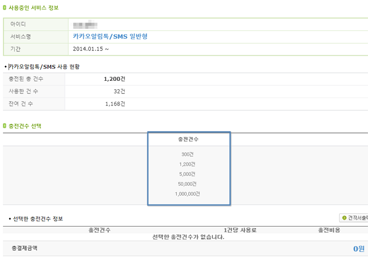Click the 카카오알림톡/SMS 사용 현황 heading
This screenshot has height=269, width=368.
pos(44,67)
